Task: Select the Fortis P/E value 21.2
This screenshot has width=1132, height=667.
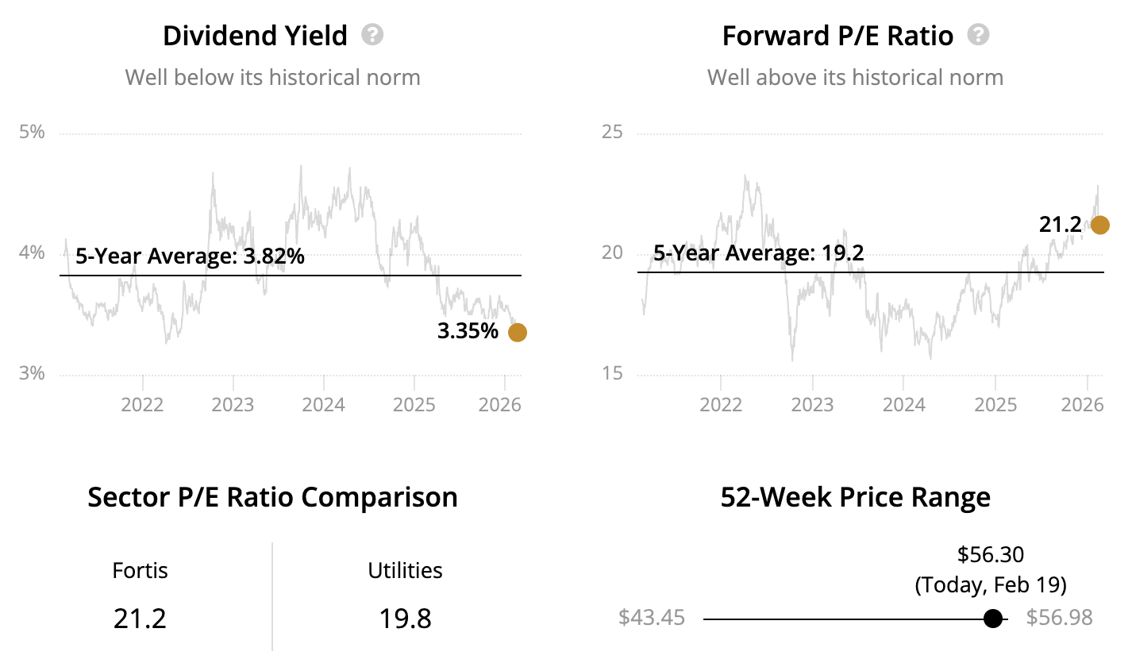Action: (140, 618)
